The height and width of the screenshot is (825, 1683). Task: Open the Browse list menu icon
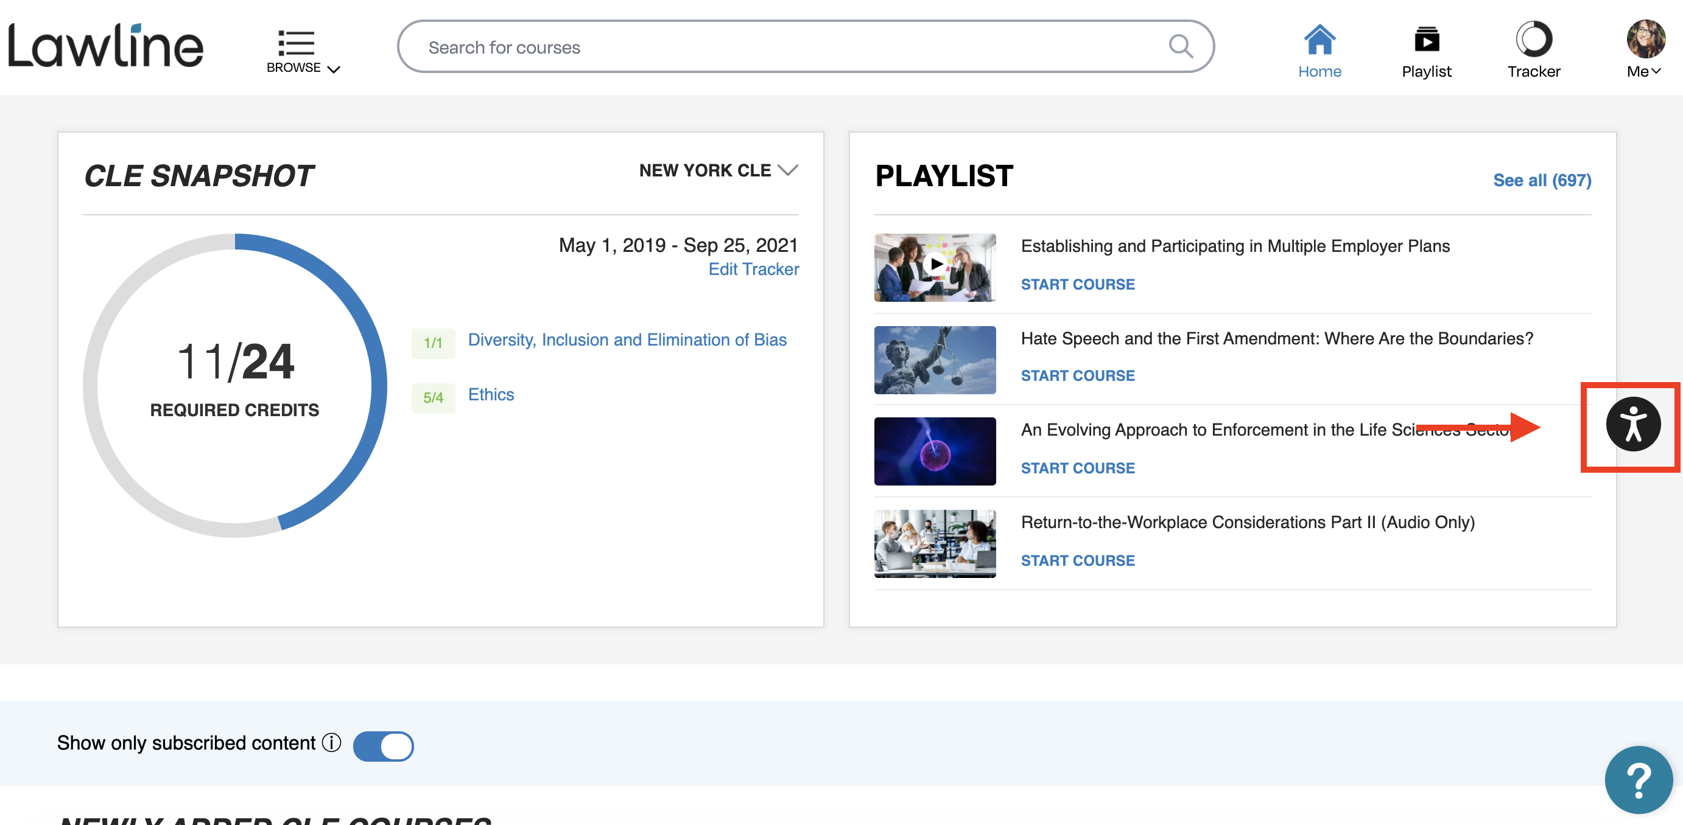click(x=296, y=43)
